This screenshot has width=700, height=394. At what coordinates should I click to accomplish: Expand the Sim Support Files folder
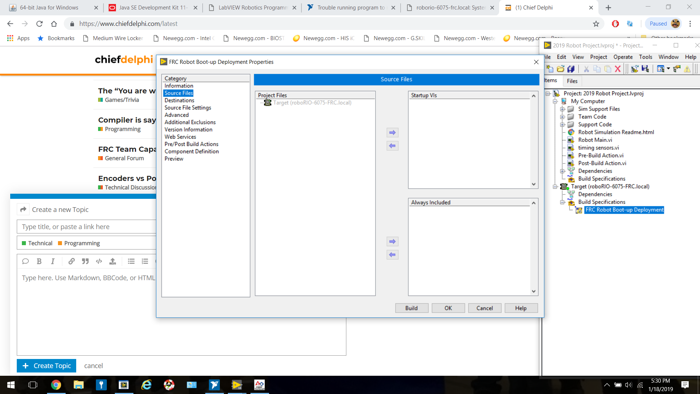click(x=563, y=109)
